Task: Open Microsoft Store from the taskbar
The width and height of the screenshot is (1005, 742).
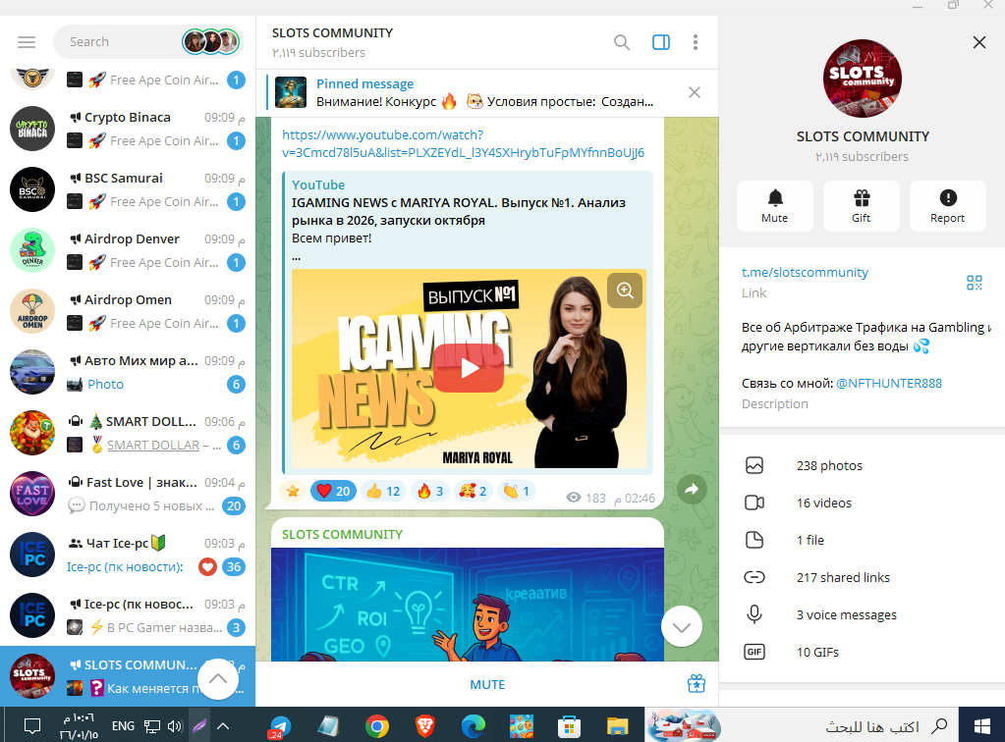Action: (x=569, y=726)
